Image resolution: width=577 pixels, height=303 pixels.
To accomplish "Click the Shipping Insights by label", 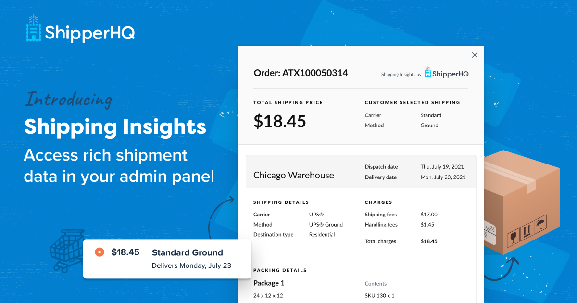I will coord(401,75).
